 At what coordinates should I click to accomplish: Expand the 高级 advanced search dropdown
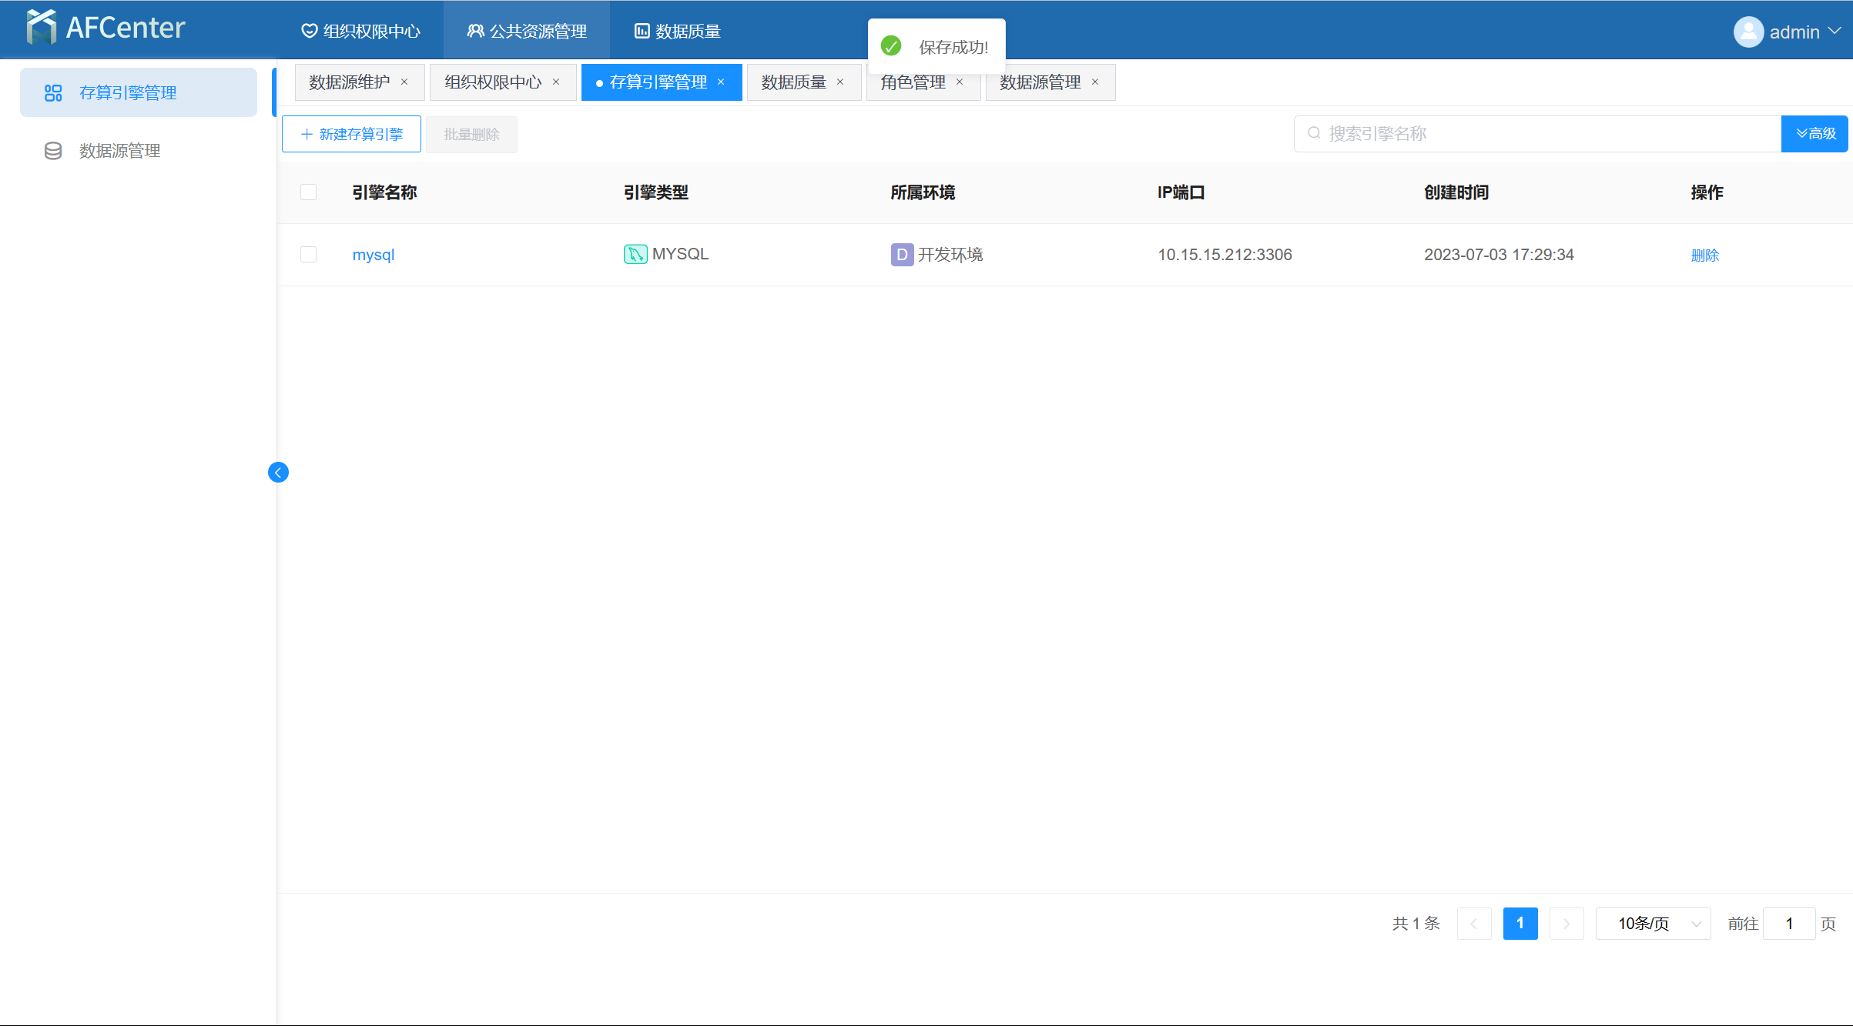(1814, 134)
